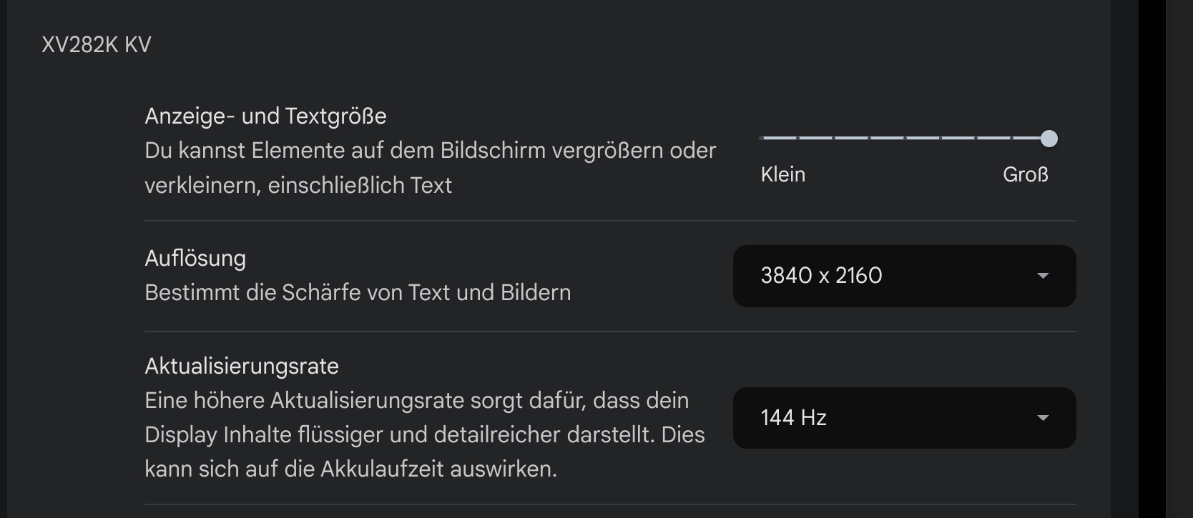Open the refresh rate dropdown arrow
This screenshot has height=518, width=1193.
[x=1044, y=418]
